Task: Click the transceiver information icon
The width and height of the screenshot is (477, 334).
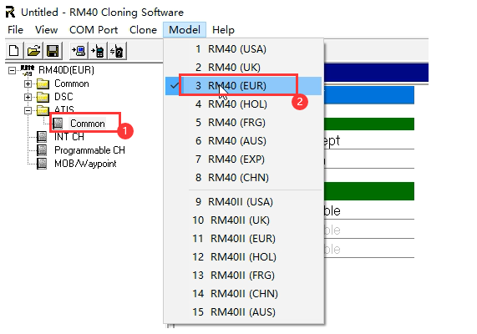Action: click(x=117, y=51)
